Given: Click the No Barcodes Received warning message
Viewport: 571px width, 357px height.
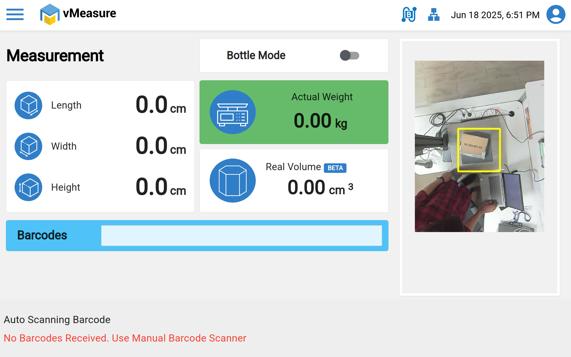Looking at the screenshot, I should click(x=125, y=338).
